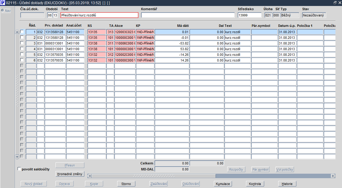The width and height of the screenshot is (342, 188).
Task: Click Má dáti value -14.26
Action: [172, 55]
